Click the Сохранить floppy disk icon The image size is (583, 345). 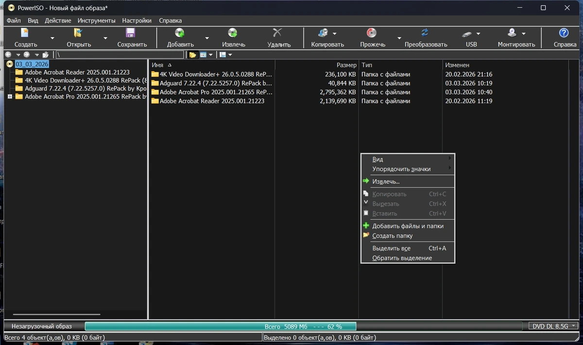130,33
